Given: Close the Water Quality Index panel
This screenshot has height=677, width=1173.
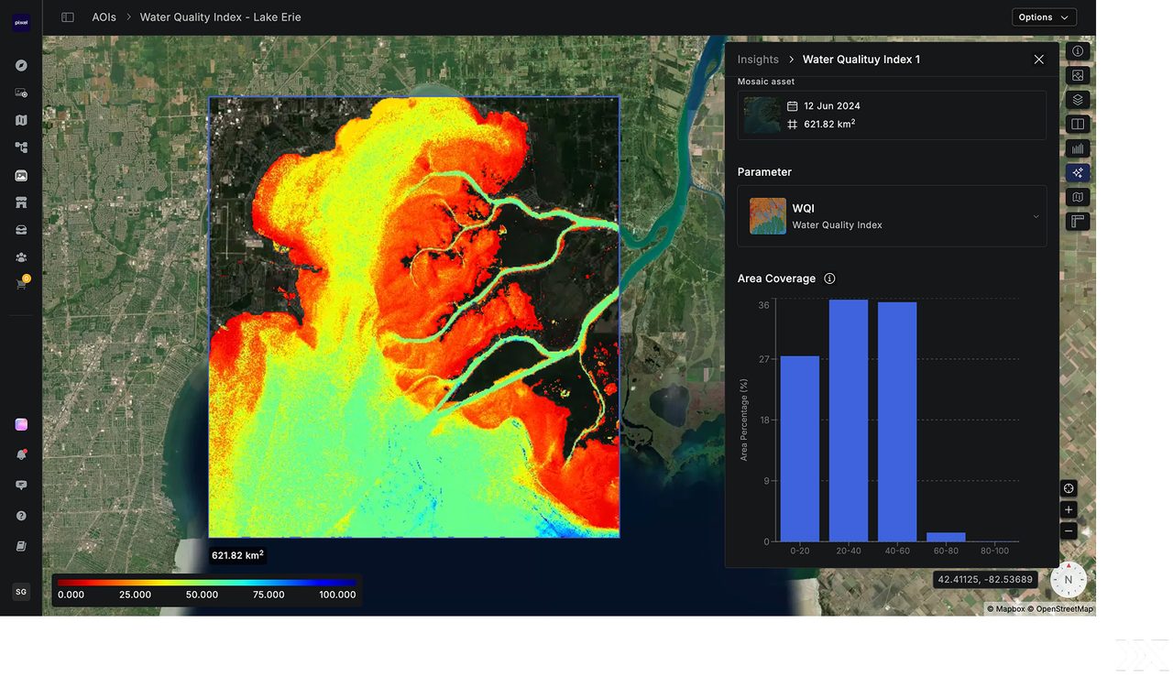Looking at the screenshot, I should point(1038,60).
